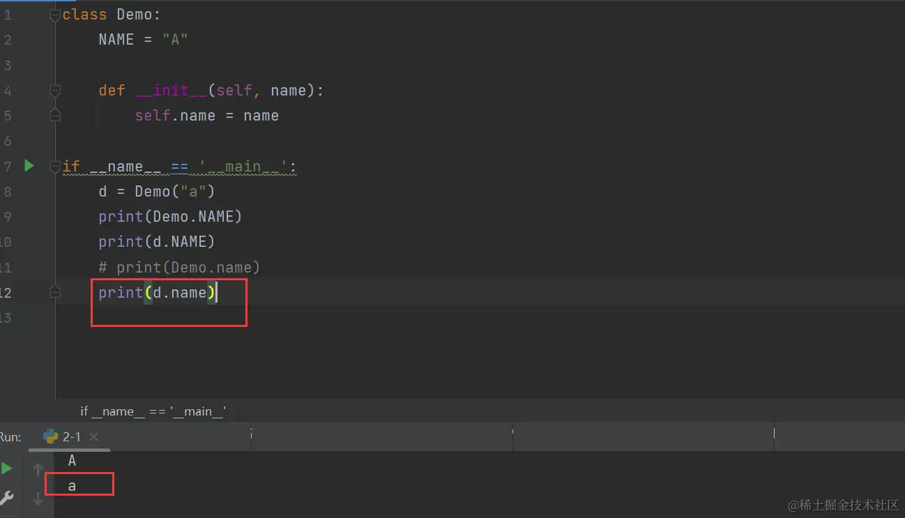The height and width of the screenshot is (518, 905).
Task: Collapse the if __name__ block fold marker
Action: coord(55,167)
